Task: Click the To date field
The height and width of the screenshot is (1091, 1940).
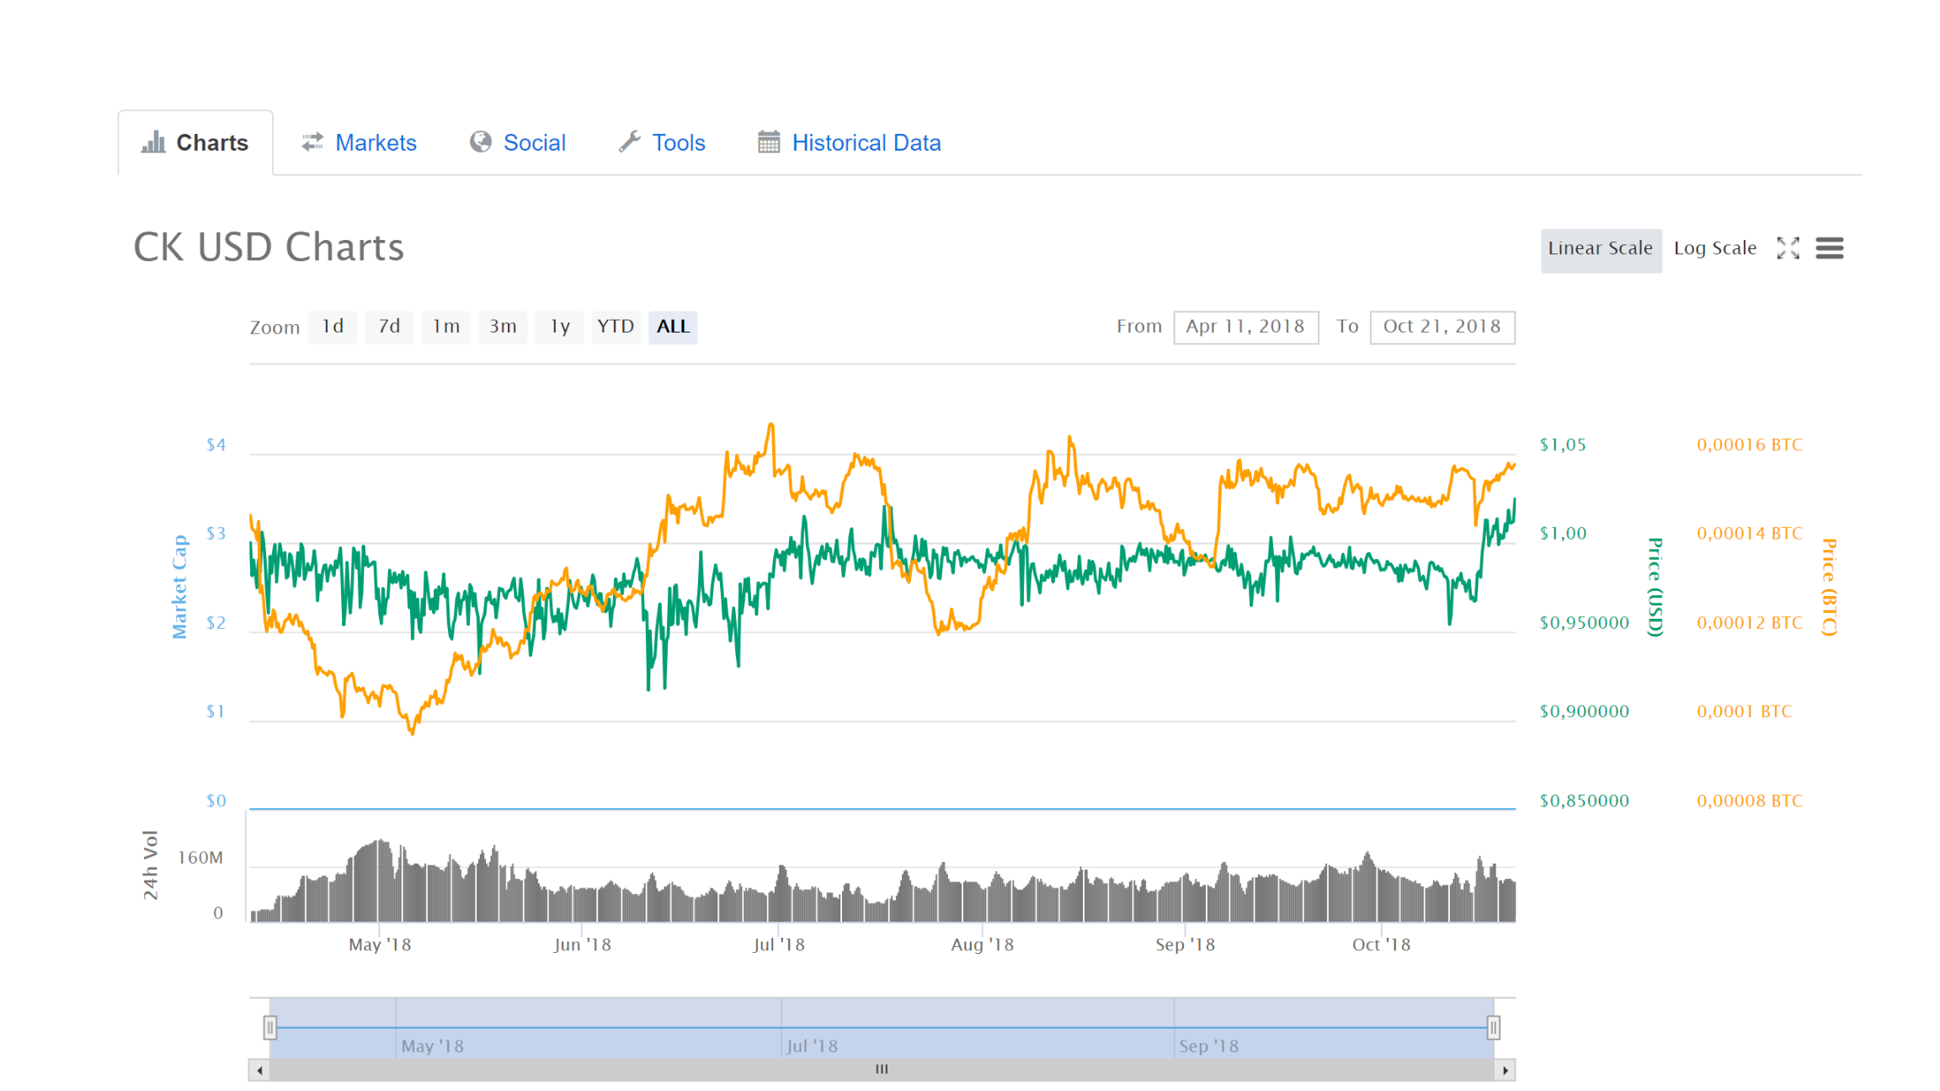Action: (1442, 327)
